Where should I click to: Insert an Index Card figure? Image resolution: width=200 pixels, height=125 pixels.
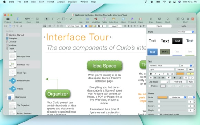(x=113, y=19)
